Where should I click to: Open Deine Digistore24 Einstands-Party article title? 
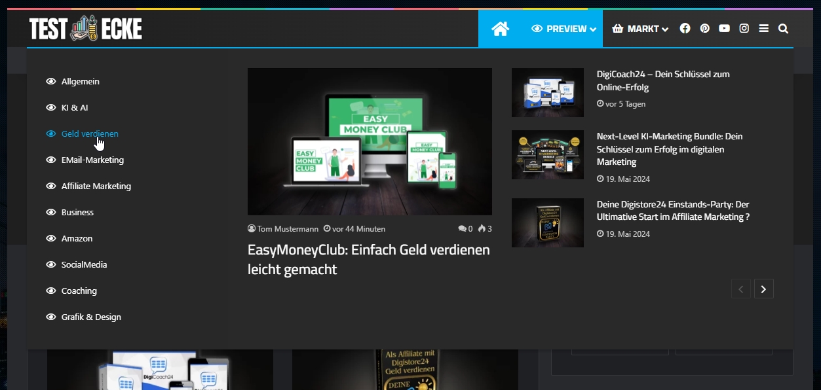(674, 211)
